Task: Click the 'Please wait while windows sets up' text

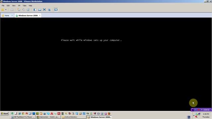Action: 91,40
